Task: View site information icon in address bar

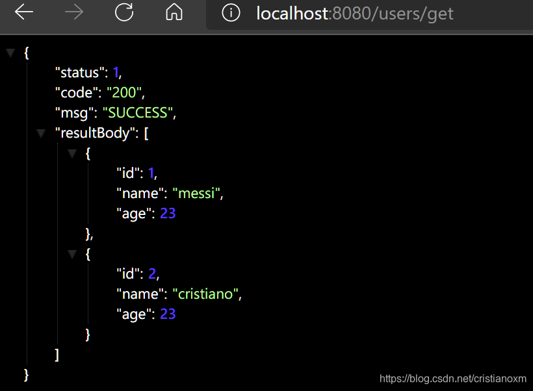Action: 231,13
